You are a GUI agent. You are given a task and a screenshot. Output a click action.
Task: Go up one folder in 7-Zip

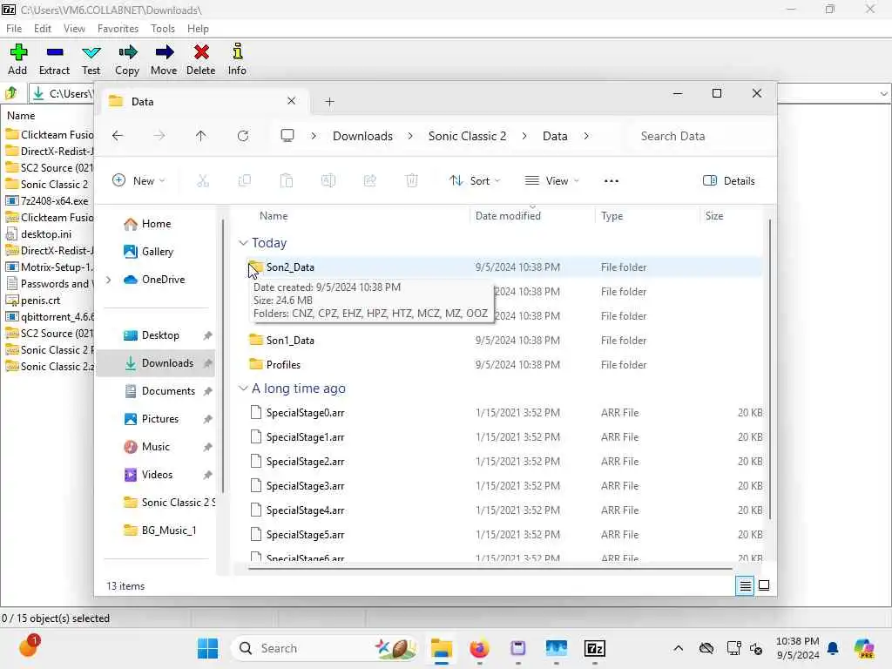[11, 92]
